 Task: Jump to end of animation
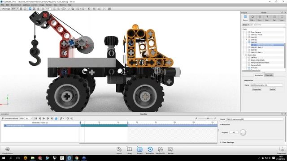click(52, 119)
